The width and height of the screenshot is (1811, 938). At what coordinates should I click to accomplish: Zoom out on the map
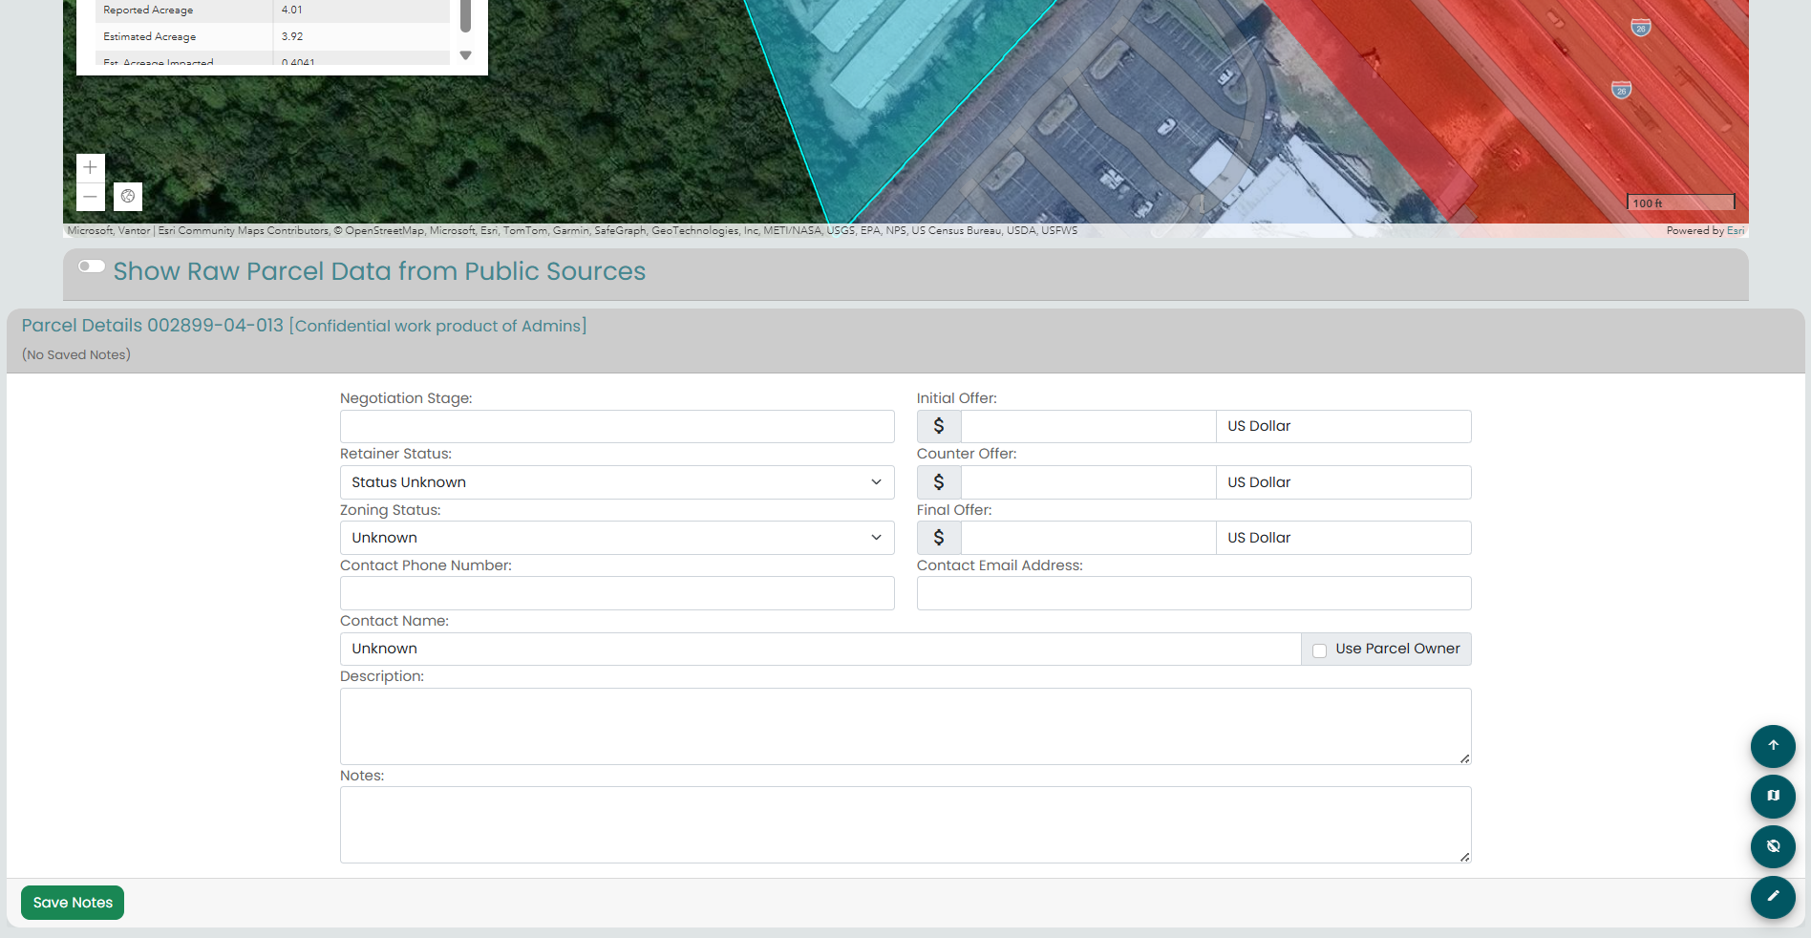(90, 197)
